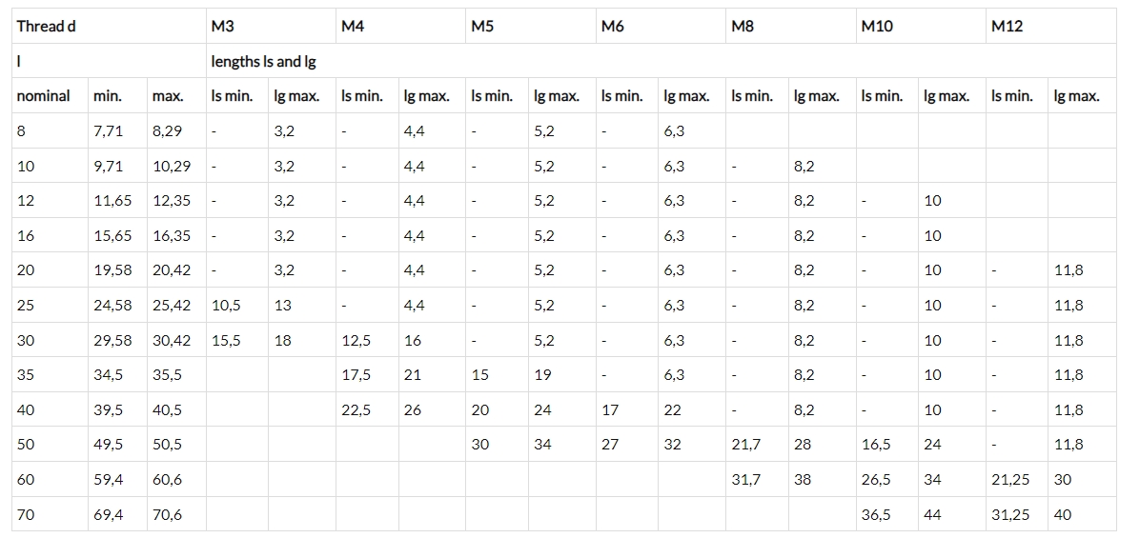Click the M3 column header
The image size is (1140, 538).
pos(271,26)
